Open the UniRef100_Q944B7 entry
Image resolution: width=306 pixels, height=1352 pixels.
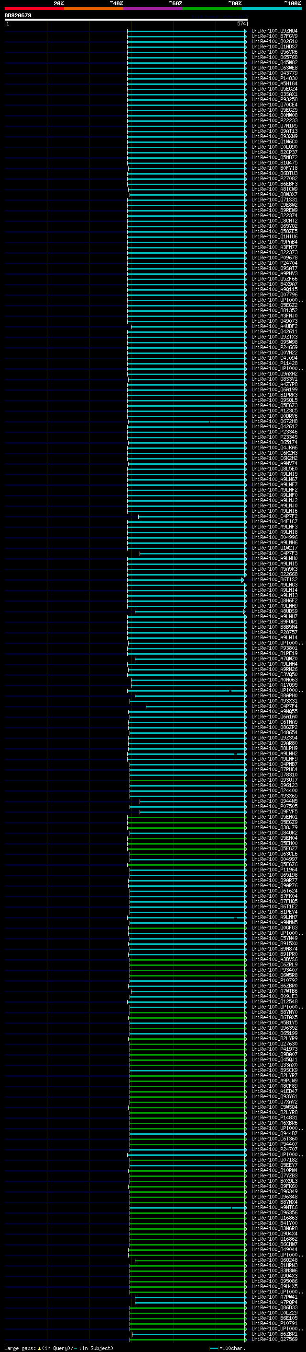pyautogui.click(x=274, y=1133)
